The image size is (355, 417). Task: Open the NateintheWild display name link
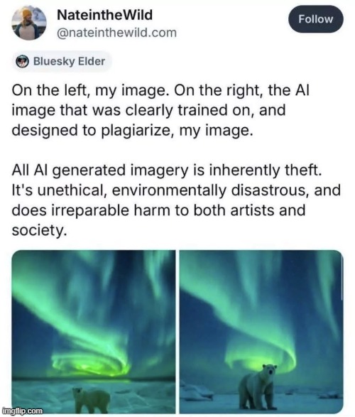click(x=104, y=15)
